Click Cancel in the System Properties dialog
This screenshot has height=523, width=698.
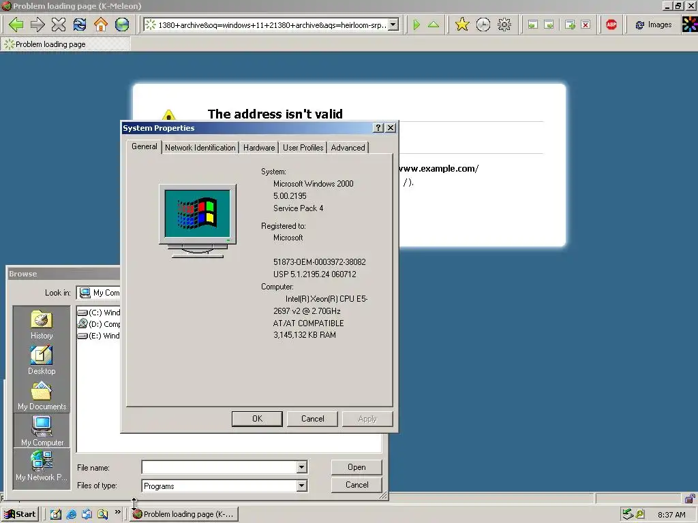(312, 419)
